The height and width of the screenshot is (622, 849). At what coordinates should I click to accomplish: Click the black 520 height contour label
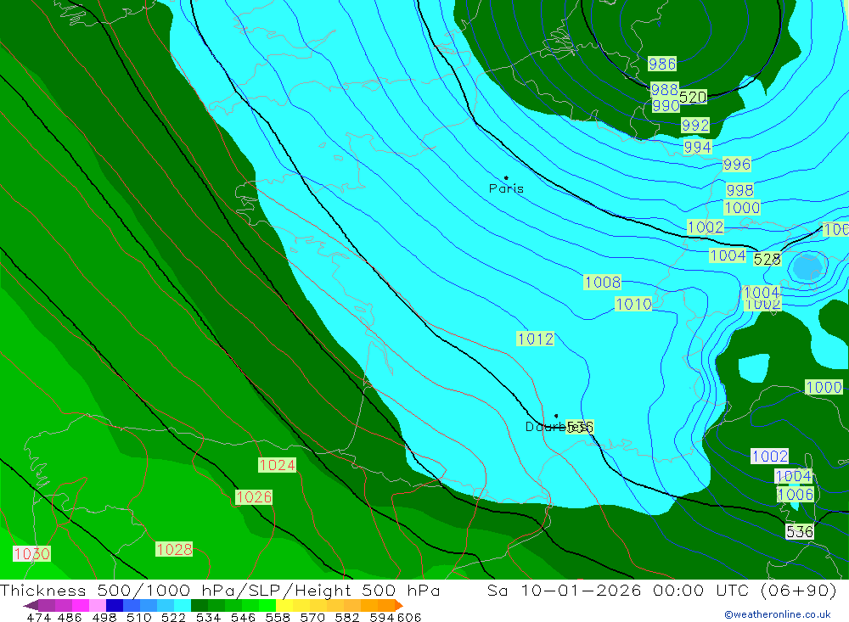point(693,98)
